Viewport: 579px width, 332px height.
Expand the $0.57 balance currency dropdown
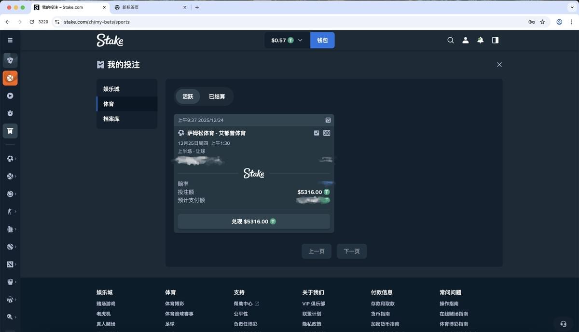(287, 41)
